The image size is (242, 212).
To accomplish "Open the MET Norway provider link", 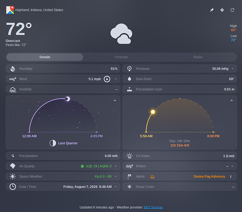I will pyautogui.click(x=153, y=207).
